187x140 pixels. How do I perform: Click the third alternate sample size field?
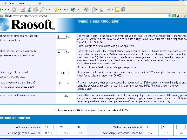[x=79, y=127]
